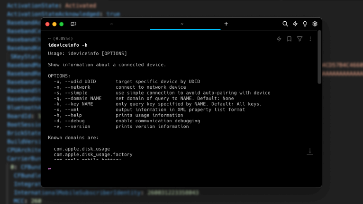Click the '-h, --help' option line
This screenshot has height=204, width=363.
coord(118,115)
